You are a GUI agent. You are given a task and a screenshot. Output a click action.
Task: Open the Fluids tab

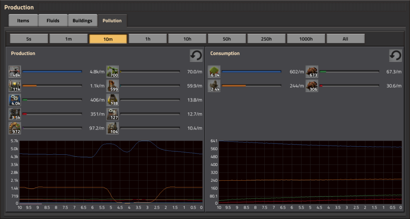pos(53,21)
